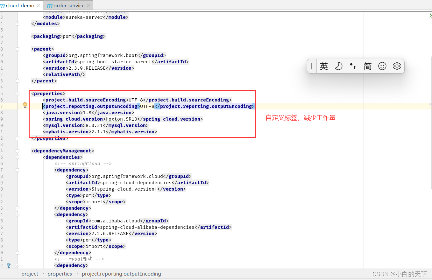Viewport: 432px width, 280px height.
Task: Click the mybatis.version value 2.1.1
Action: [x=98, y=132]
